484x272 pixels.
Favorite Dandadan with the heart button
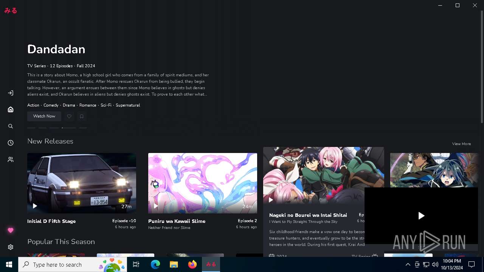[69, 116]
